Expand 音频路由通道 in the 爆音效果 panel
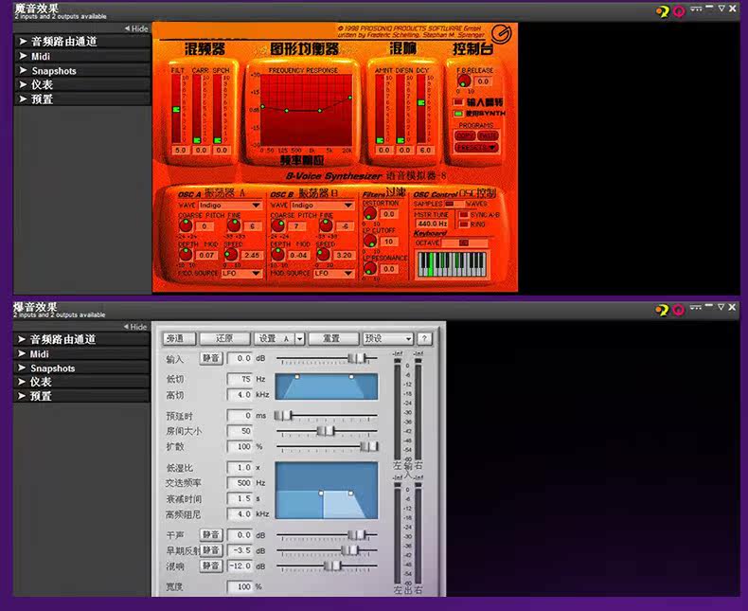This screenshot has width=748, height=611. [81, 339]
